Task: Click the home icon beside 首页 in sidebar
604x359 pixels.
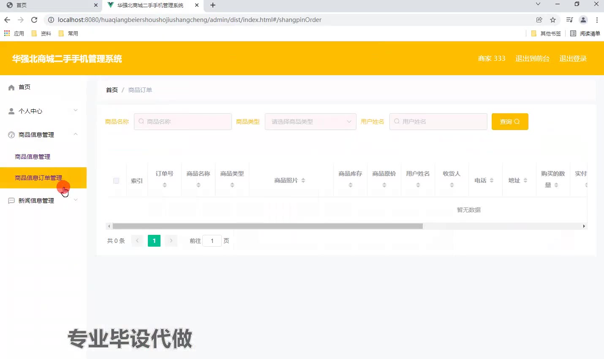Action: tap(11, 87)
